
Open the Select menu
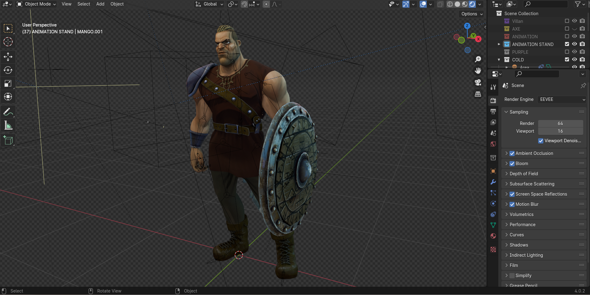click(x=84, y=4)
